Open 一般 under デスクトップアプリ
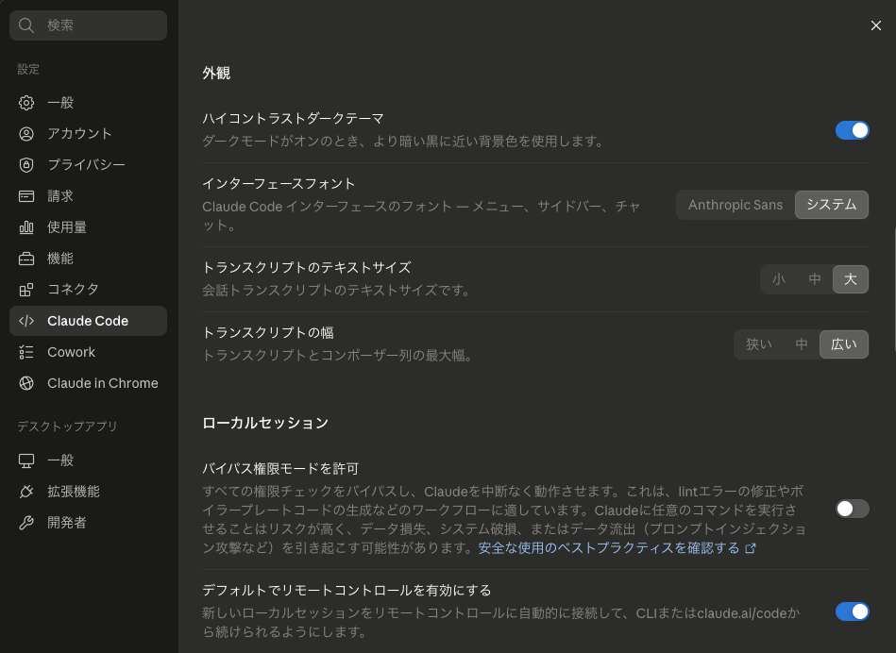 click(88, 460)
